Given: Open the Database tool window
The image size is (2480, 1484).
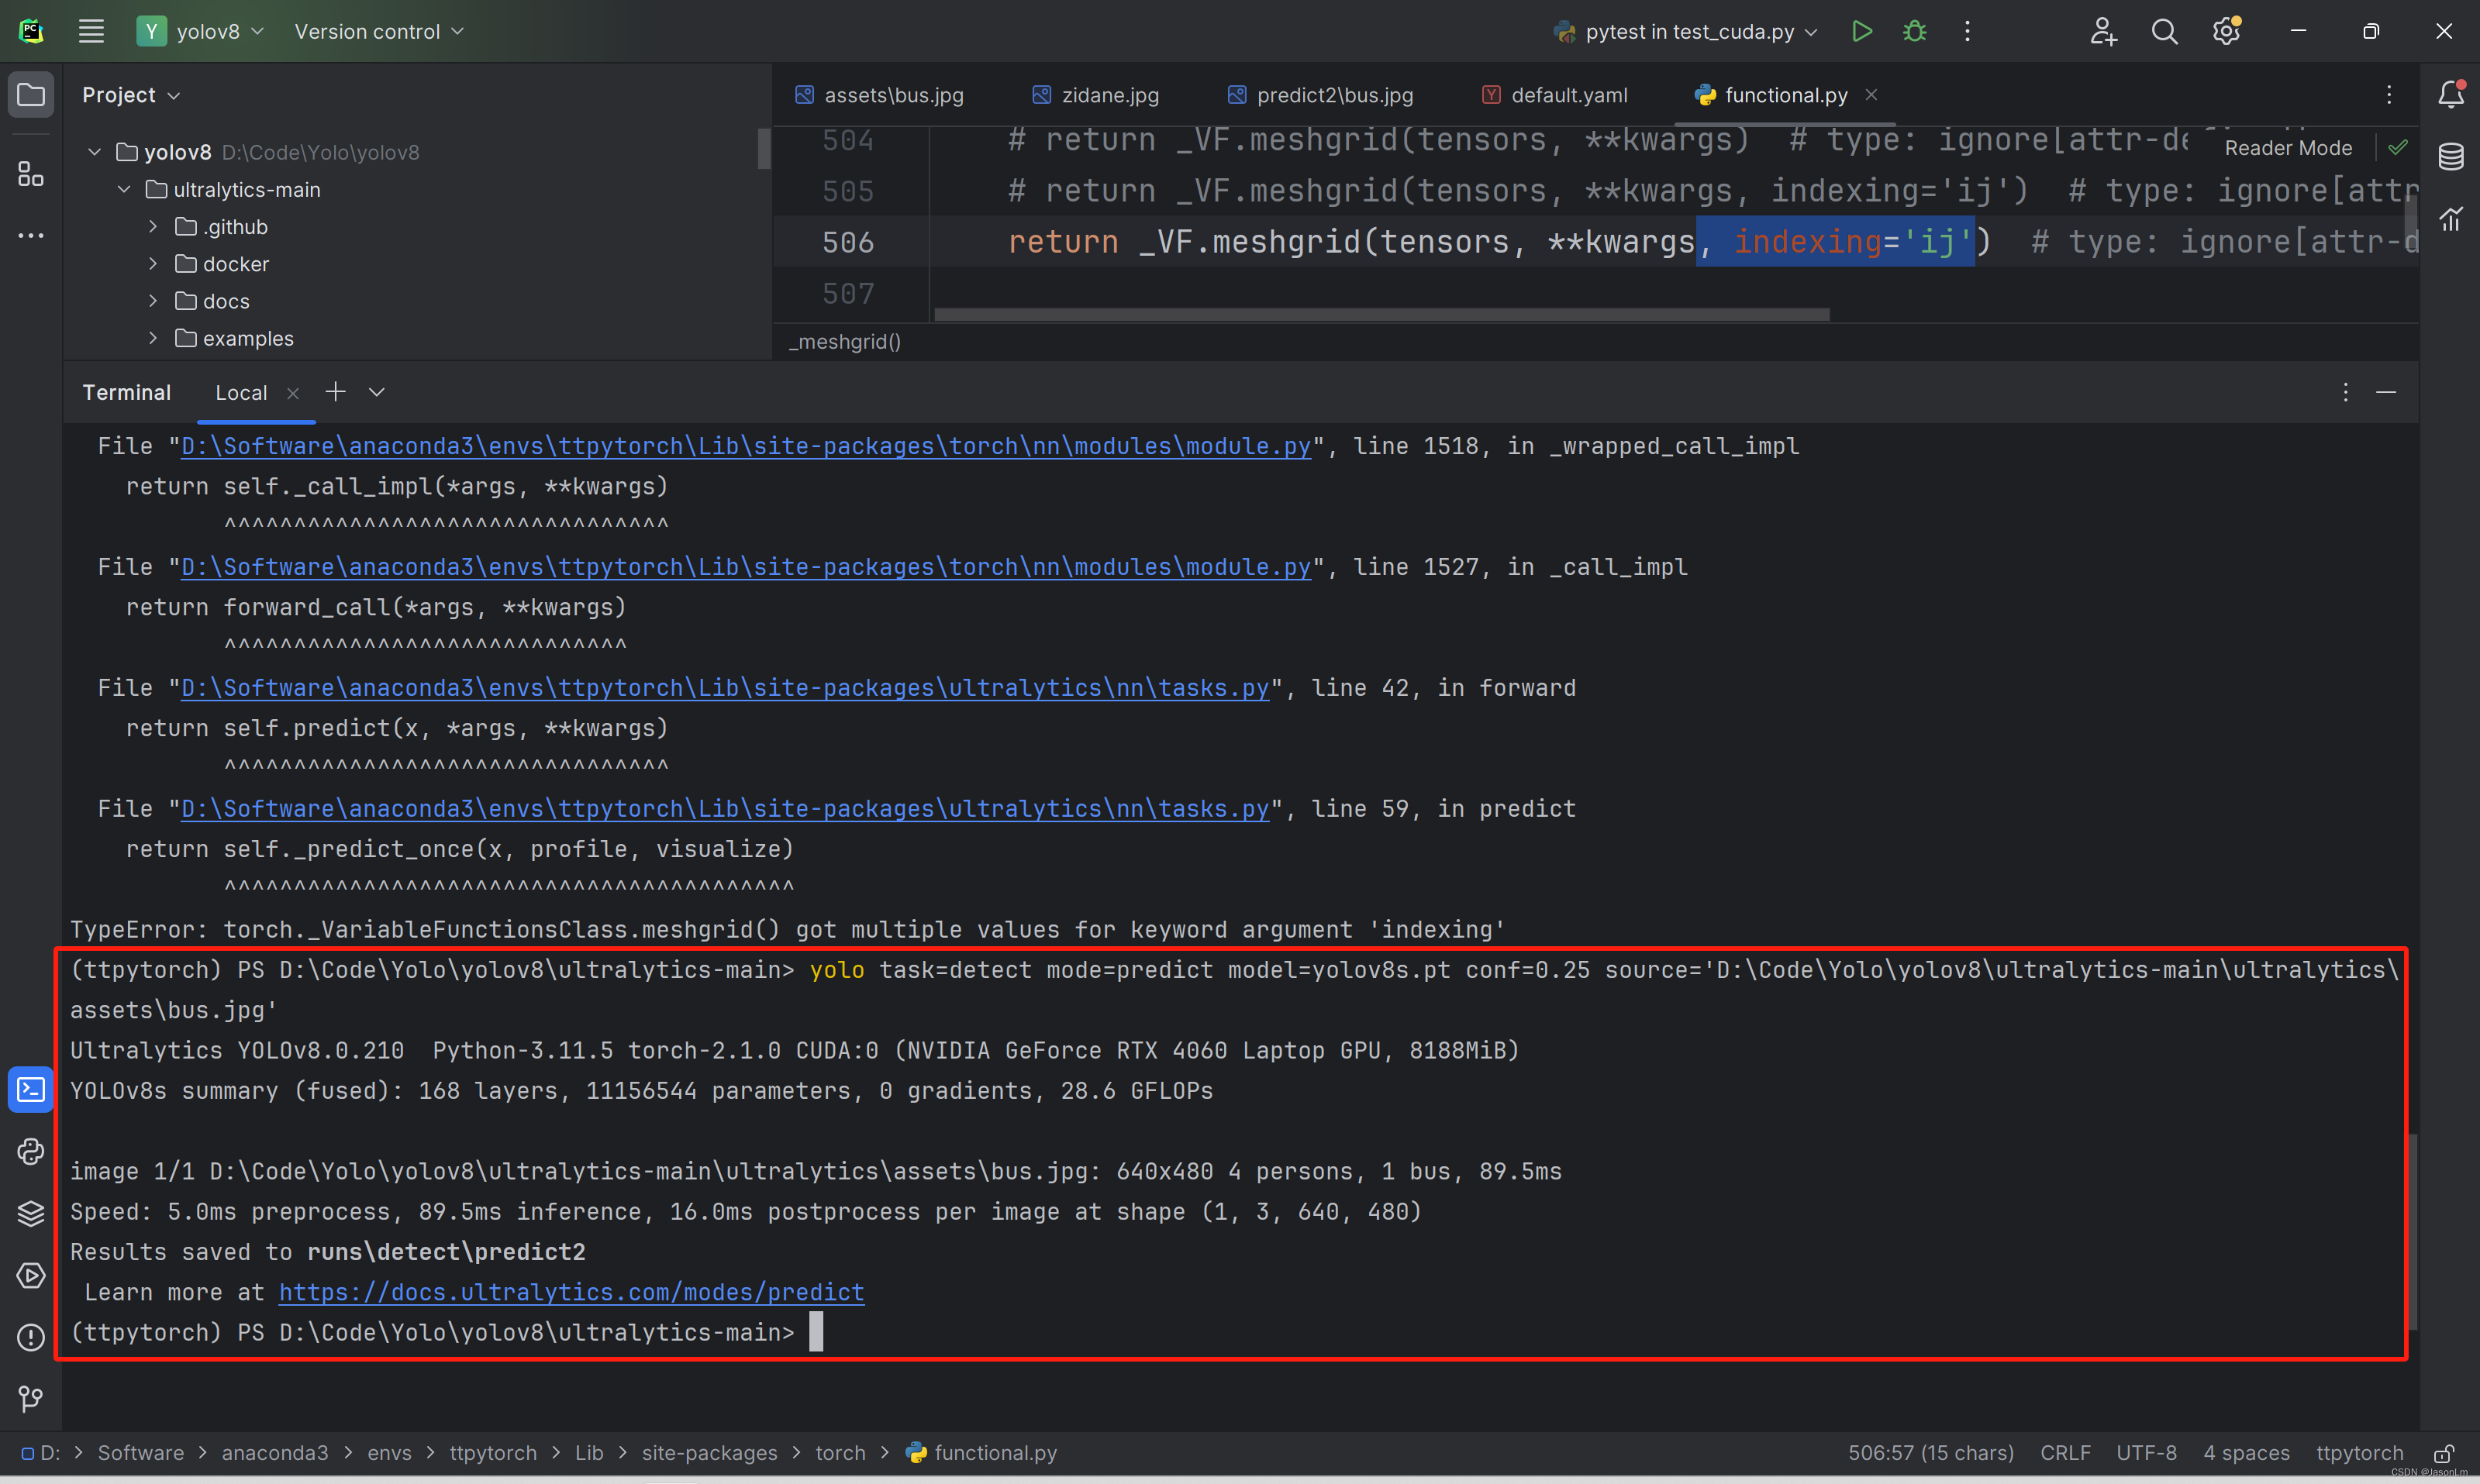Looking at the screenshot, I should (x=2450, y=156).
